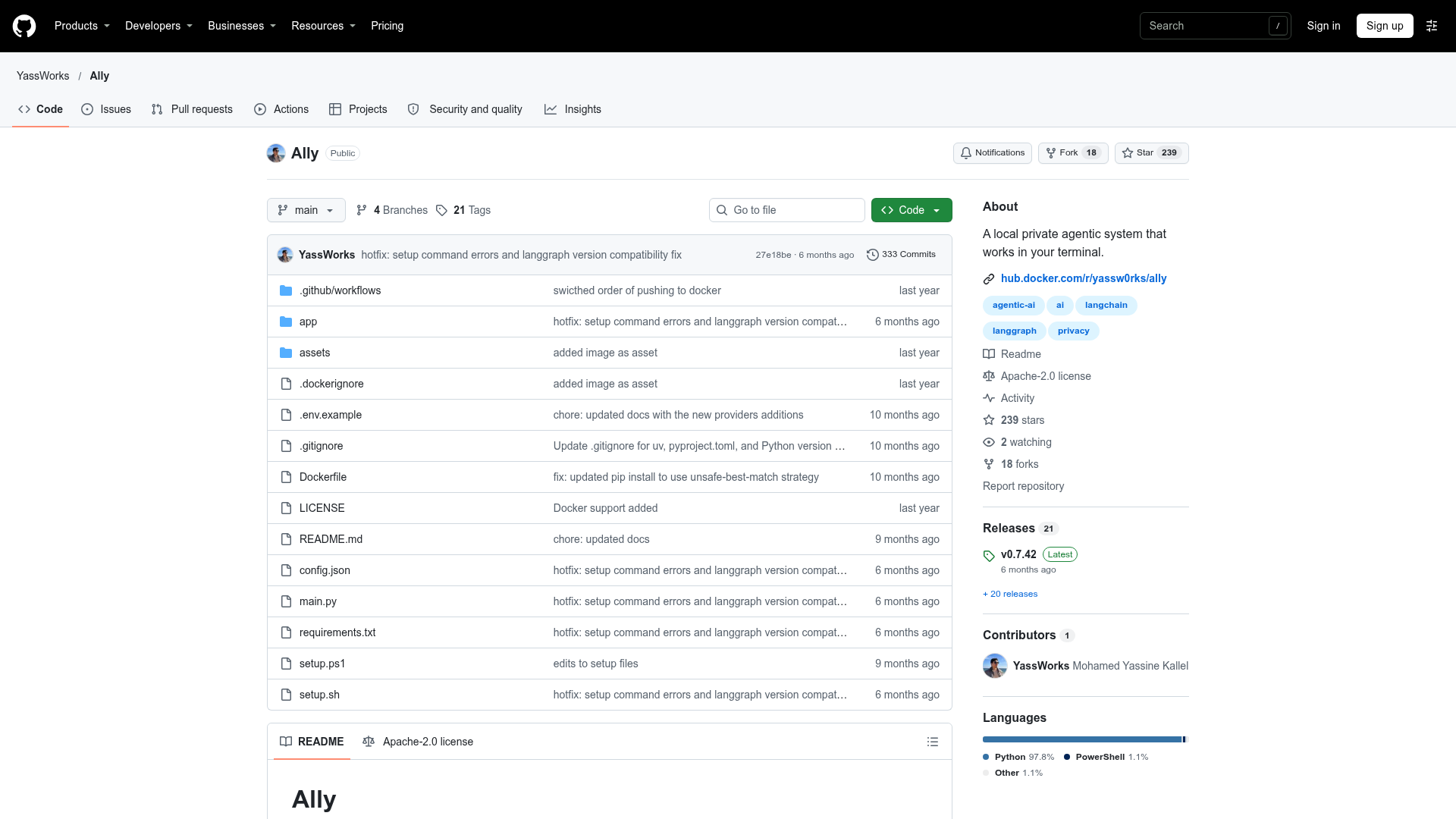
Task: Click the Go to file field
Action: (787, 210)
